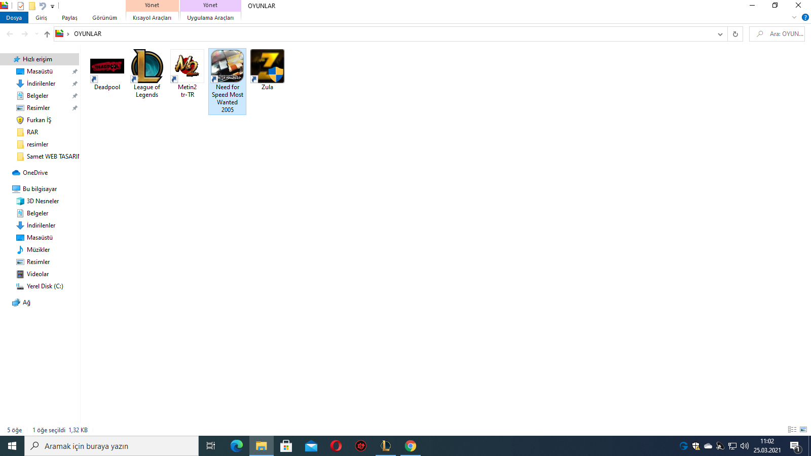
Task: Click OYUNLAR in the address bar
Action: (88, 34)
